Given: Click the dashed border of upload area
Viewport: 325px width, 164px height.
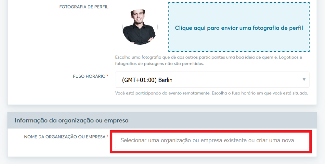Looking at the screenshot, I should pyautogui.click(x=239, y=3).
